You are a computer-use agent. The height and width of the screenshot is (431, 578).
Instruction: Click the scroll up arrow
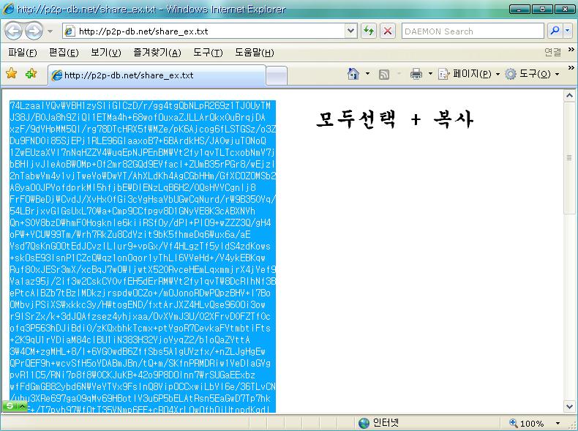[x=569, y=96]
